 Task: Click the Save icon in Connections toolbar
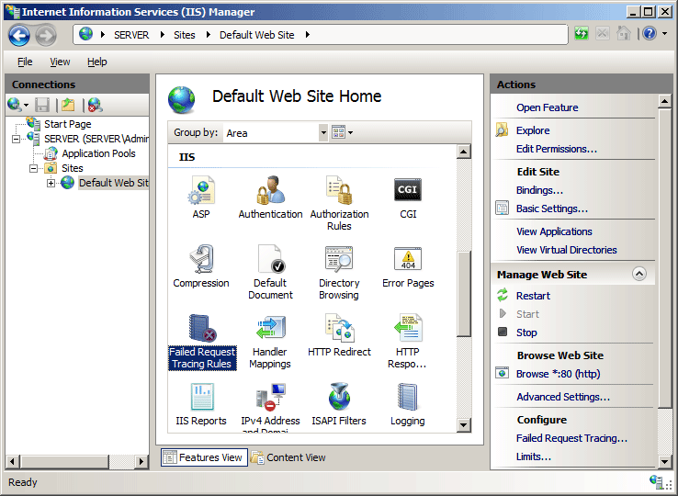coord(42,105)
